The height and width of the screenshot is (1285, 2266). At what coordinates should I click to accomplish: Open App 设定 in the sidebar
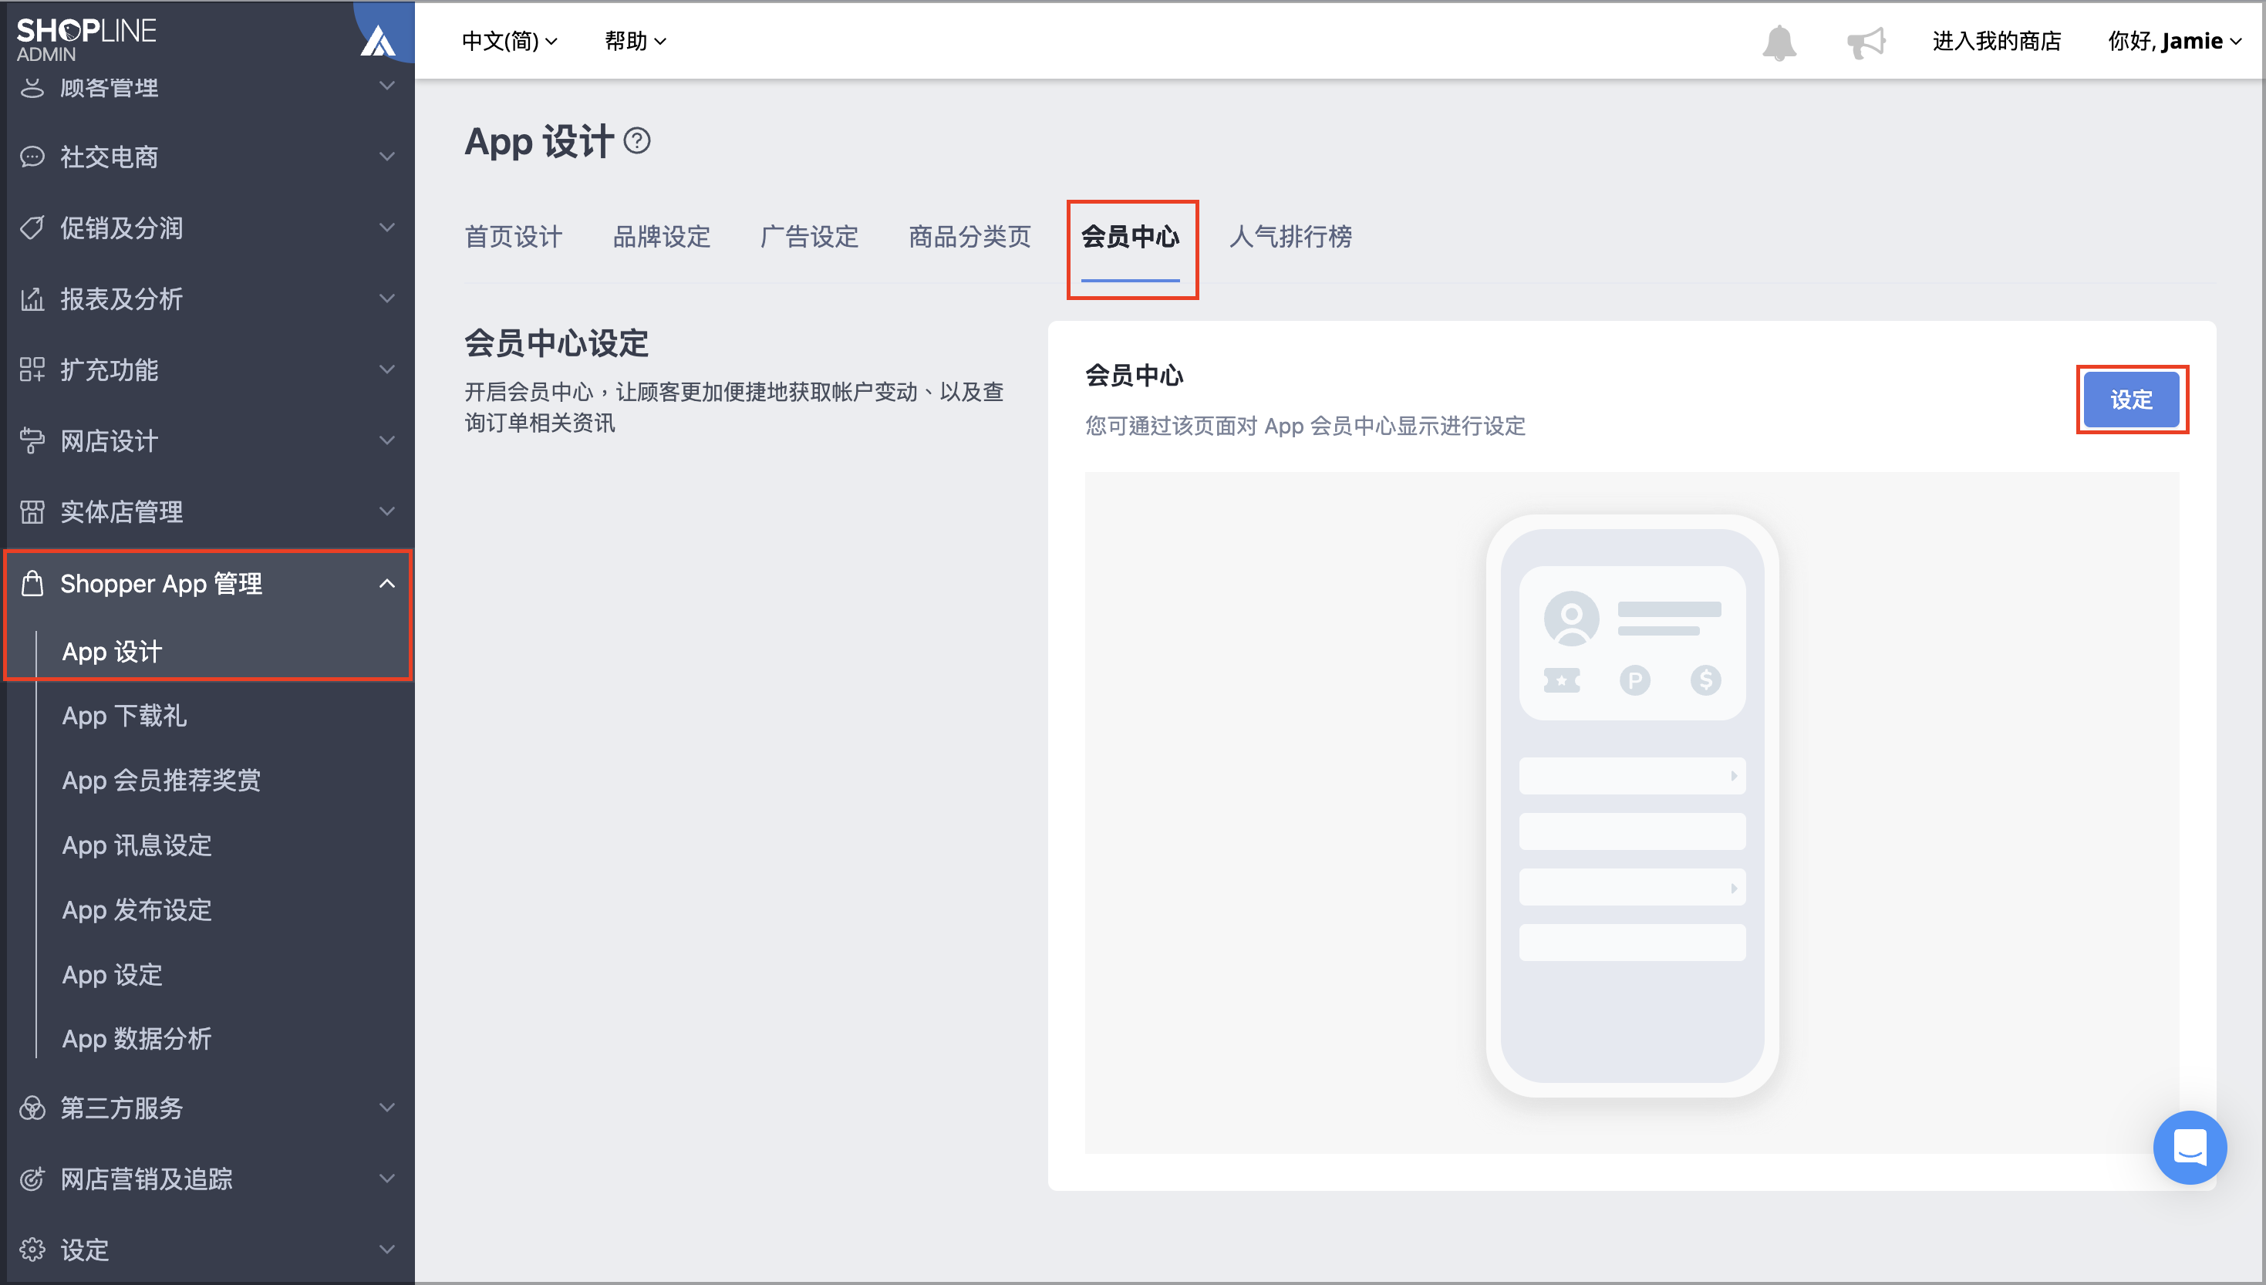click(x=112, y=974)
